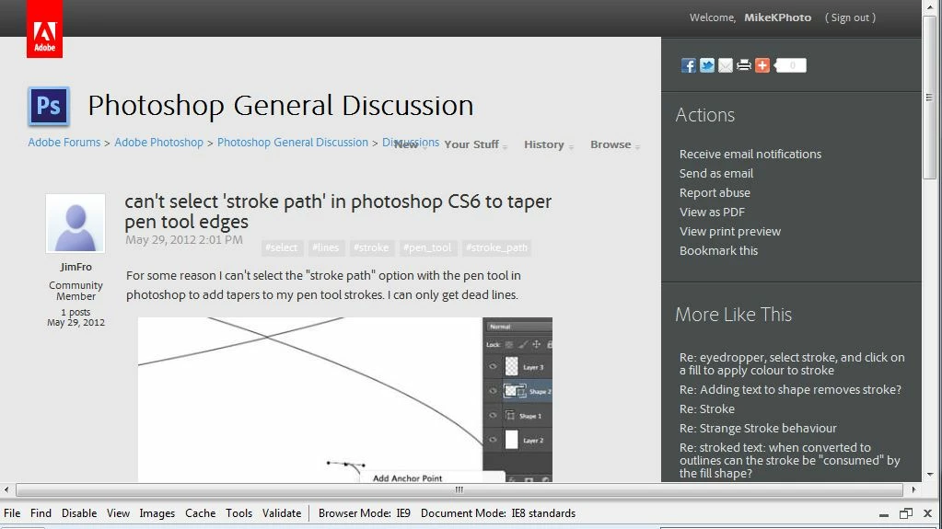Click the #select tag
The width and height of the screenshot is (942, 529).
(x=281, y=248)
